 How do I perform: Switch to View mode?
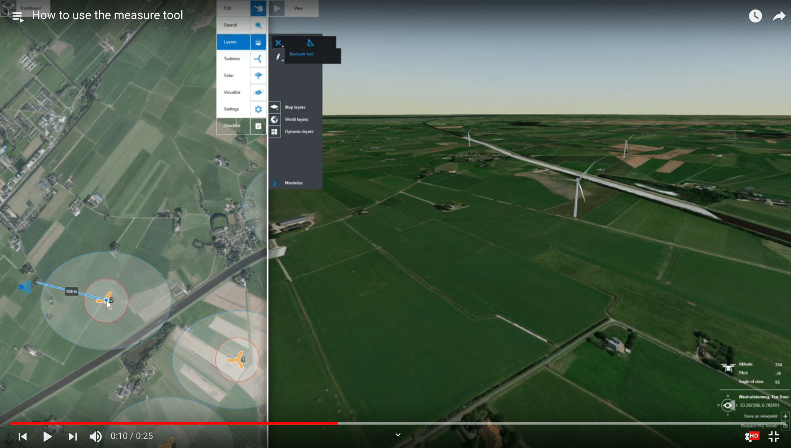point(298,8)
